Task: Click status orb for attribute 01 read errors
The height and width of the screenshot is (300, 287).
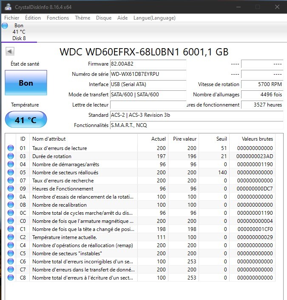Action: tap(11, 148)
